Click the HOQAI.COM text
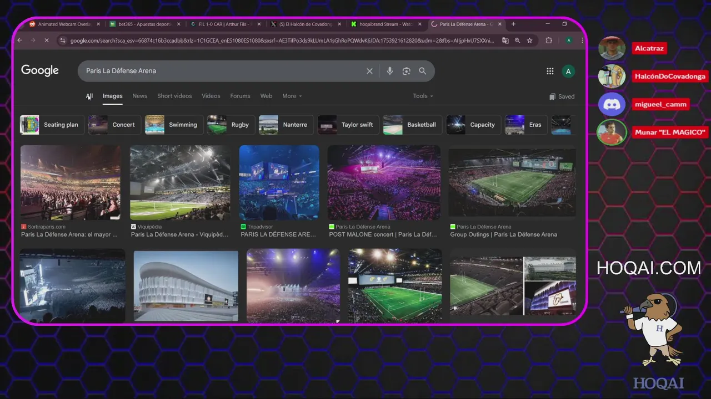Screen dimensions: 711x399 click(649, 268)
